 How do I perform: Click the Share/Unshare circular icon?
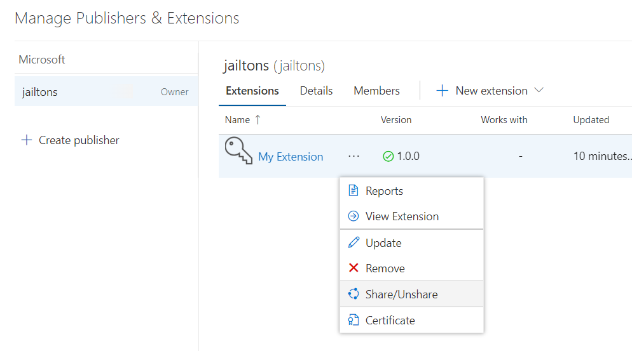pyautogui.click(x=354, y=294)
